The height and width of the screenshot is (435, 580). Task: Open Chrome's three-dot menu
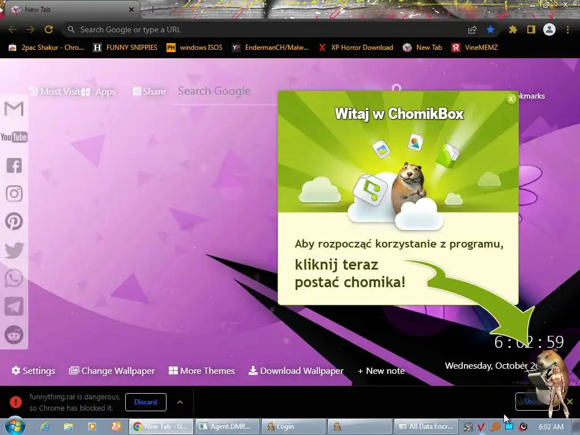(x=568, y=29)
